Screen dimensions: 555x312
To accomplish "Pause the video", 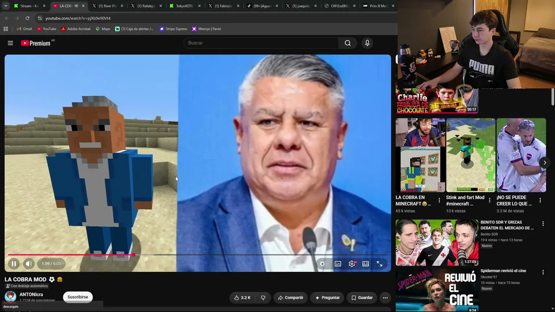I will tap(14, 263).
